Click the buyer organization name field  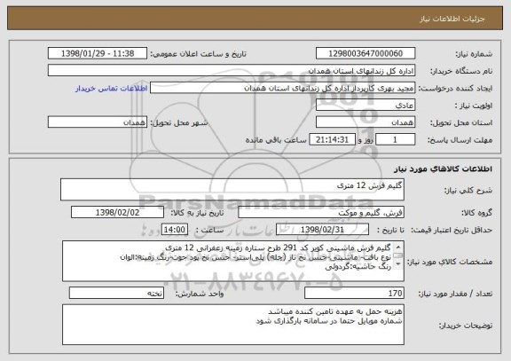[232, 71]
